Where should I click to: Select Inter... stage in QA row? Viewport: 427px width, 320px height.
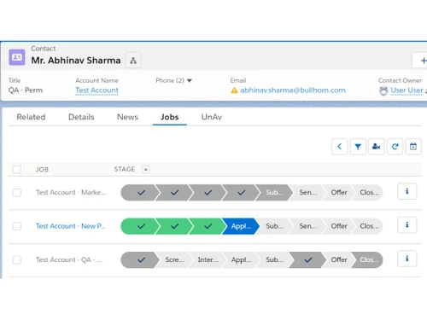(x=208, y=259)
